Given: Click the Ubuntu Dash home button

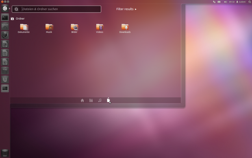Looking at the screenshot, I should [x=5, y=9].
